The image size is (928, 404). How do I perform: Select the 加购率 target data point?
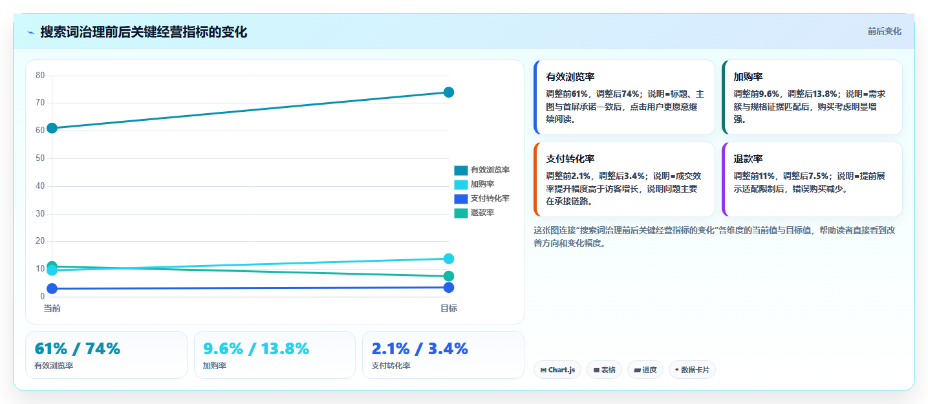(x=449, y=259)
